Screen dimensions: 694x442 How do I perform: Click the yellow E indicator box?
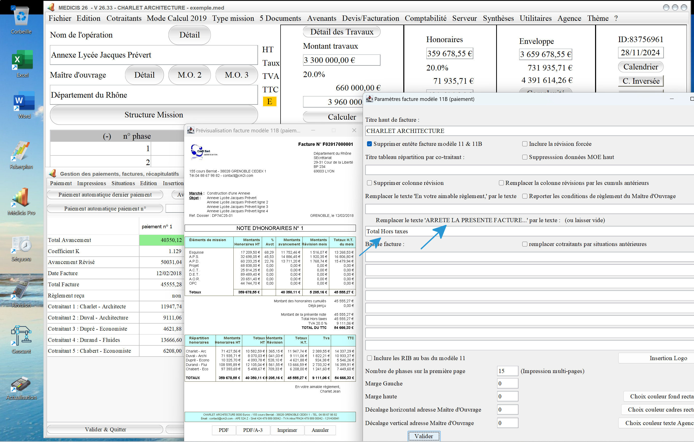click(x=269, y=101)
